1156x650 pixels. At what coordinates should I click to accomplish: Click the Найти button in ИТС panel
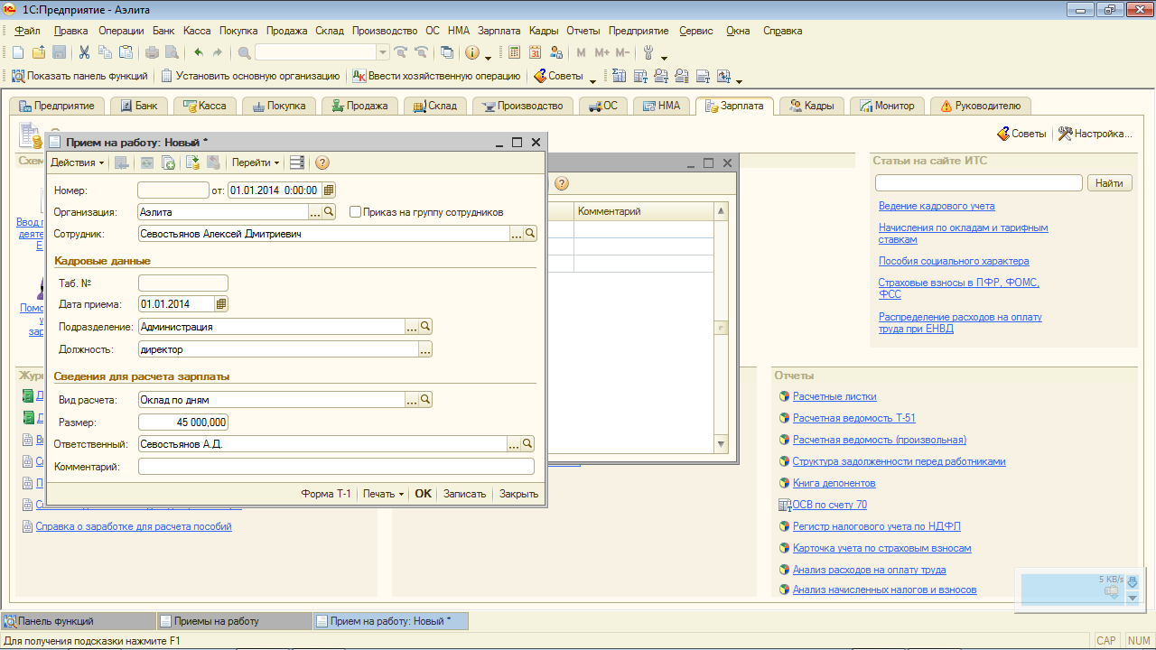tap(1110, 183)
